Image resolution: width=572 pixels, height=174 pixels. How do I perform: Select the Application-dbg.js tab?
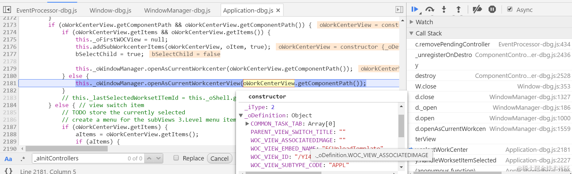(248, 11)
